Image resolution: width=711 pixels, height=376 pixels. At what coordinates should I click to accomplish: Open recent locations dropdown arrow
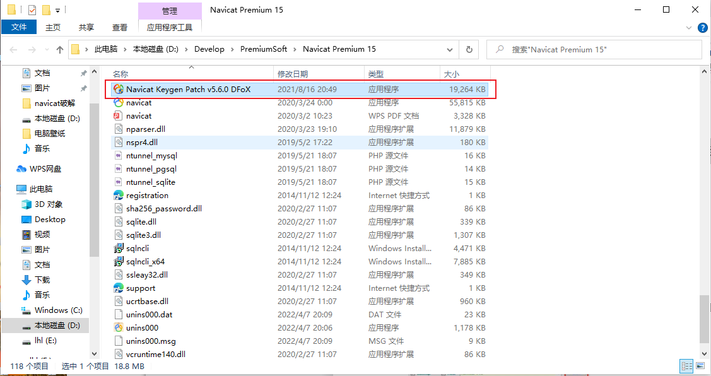tap(47, 49)
